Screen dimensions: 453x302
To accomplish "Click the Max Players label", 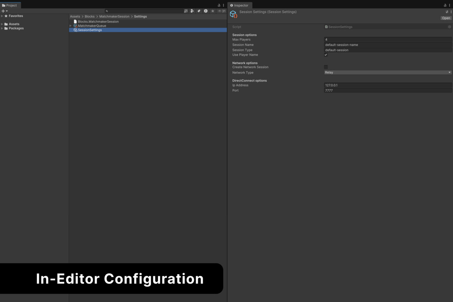I will (241, 40).
